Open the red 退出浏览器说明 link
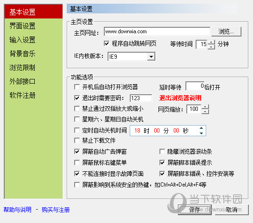The height and width of the screenshot is (223, 253). click(x=180, y=98)
